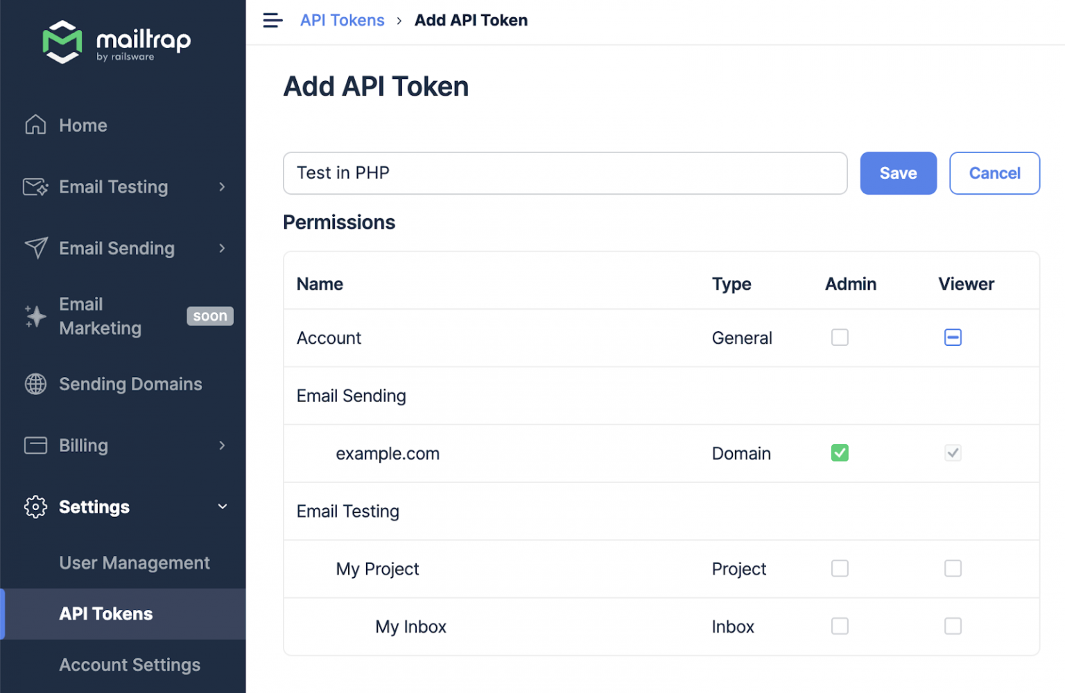1065x693 pixels.
Task: Click the Settings gear icon
Action: [35, 507]
